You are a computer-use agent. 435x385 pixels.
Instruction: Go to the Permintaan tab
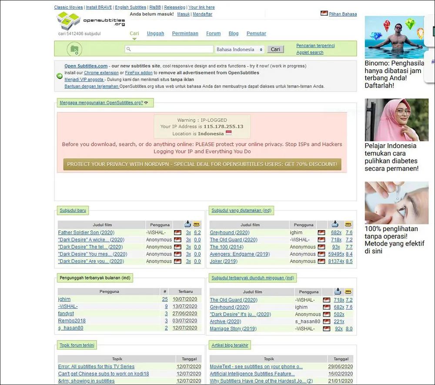pos(185,34)
